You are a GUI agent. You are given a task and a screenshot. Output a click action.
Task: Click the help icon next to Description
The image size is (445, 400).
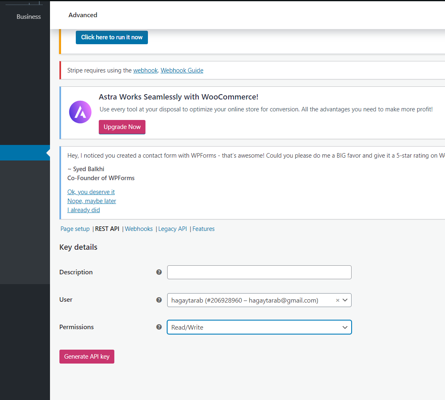click(x=159, y=272)
